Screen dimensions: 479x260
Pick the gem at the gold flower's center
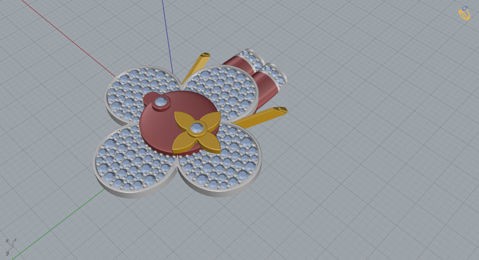(197, 127)
